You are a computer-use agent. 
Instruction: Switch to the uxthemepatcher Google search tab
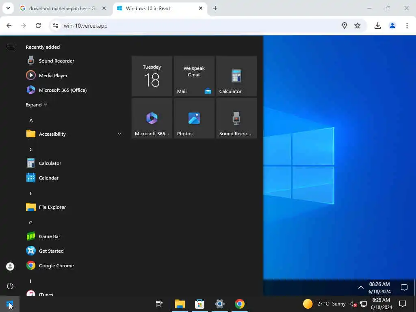click(x=62, y=8)
